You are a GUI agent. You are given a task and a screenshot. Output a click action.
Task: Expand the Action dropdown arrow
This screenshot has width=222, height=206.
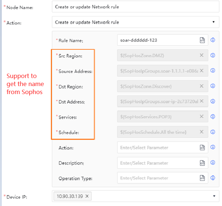(x=214, y=22)
